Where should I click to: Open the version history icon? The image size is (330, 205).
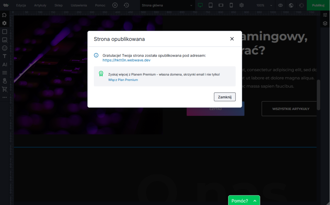point(126,5)
